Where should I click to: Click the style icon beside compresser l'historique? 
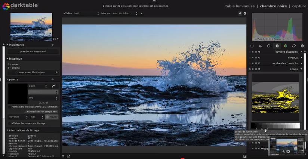click(x=57, y=72)
